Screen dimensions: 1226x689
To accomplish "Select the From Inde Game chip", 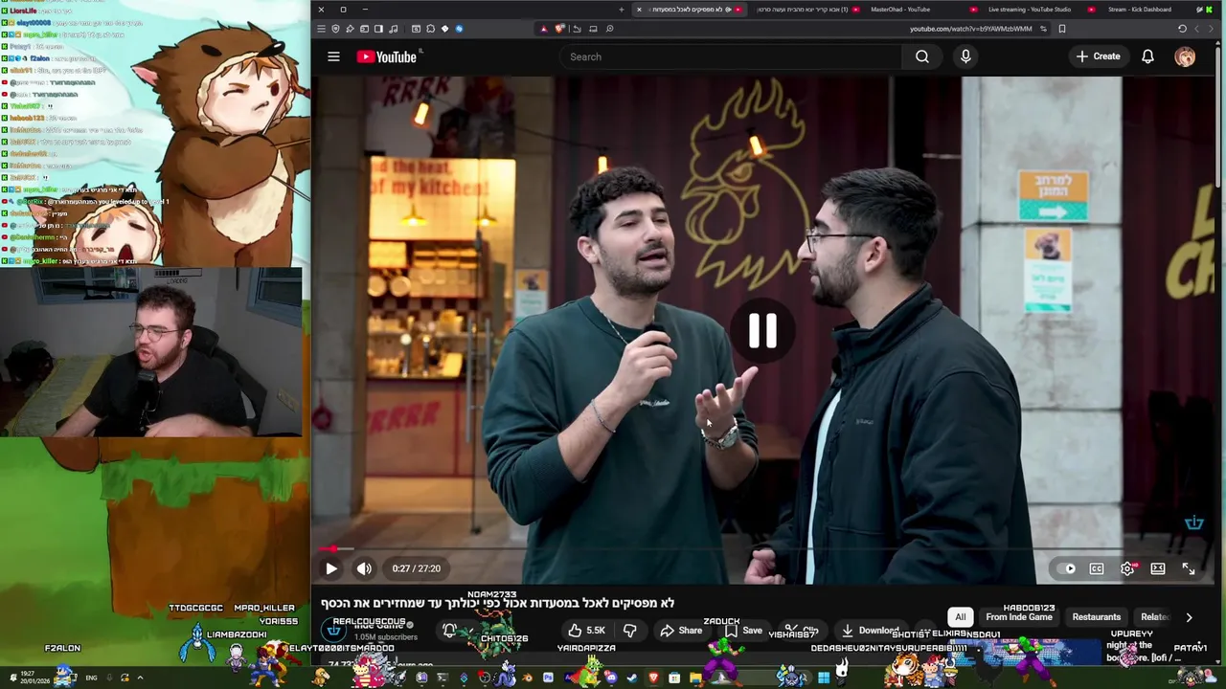I will (x=1019, y=617).
